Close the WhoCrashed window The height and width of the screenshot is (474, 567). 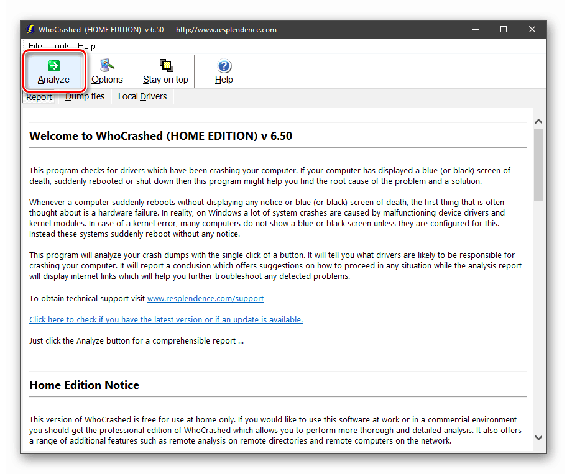click(532, 29)
